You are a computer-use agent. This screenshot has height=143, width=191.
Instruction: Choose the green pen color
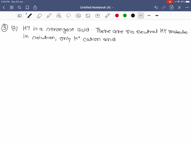(125, 15)
